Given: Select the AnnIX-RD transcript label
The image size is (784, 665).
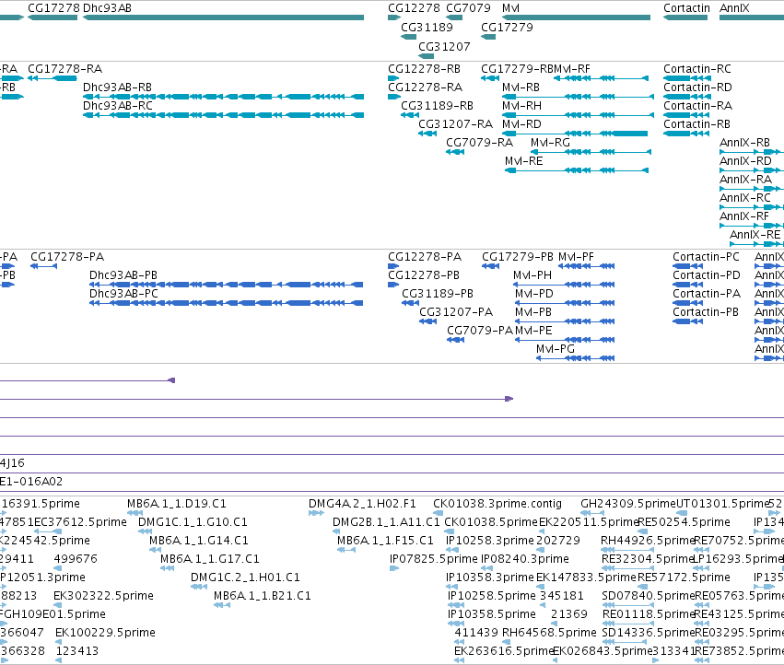Looking at the screenshot, I should tap(745, 161).
